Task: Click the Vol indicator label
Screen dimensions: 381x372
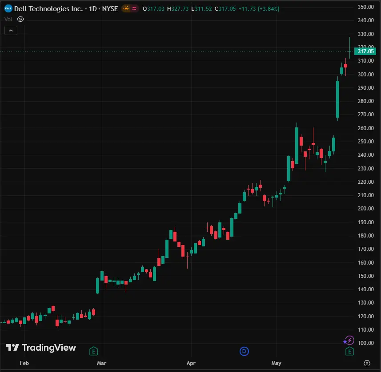Action: coord(8,20)
